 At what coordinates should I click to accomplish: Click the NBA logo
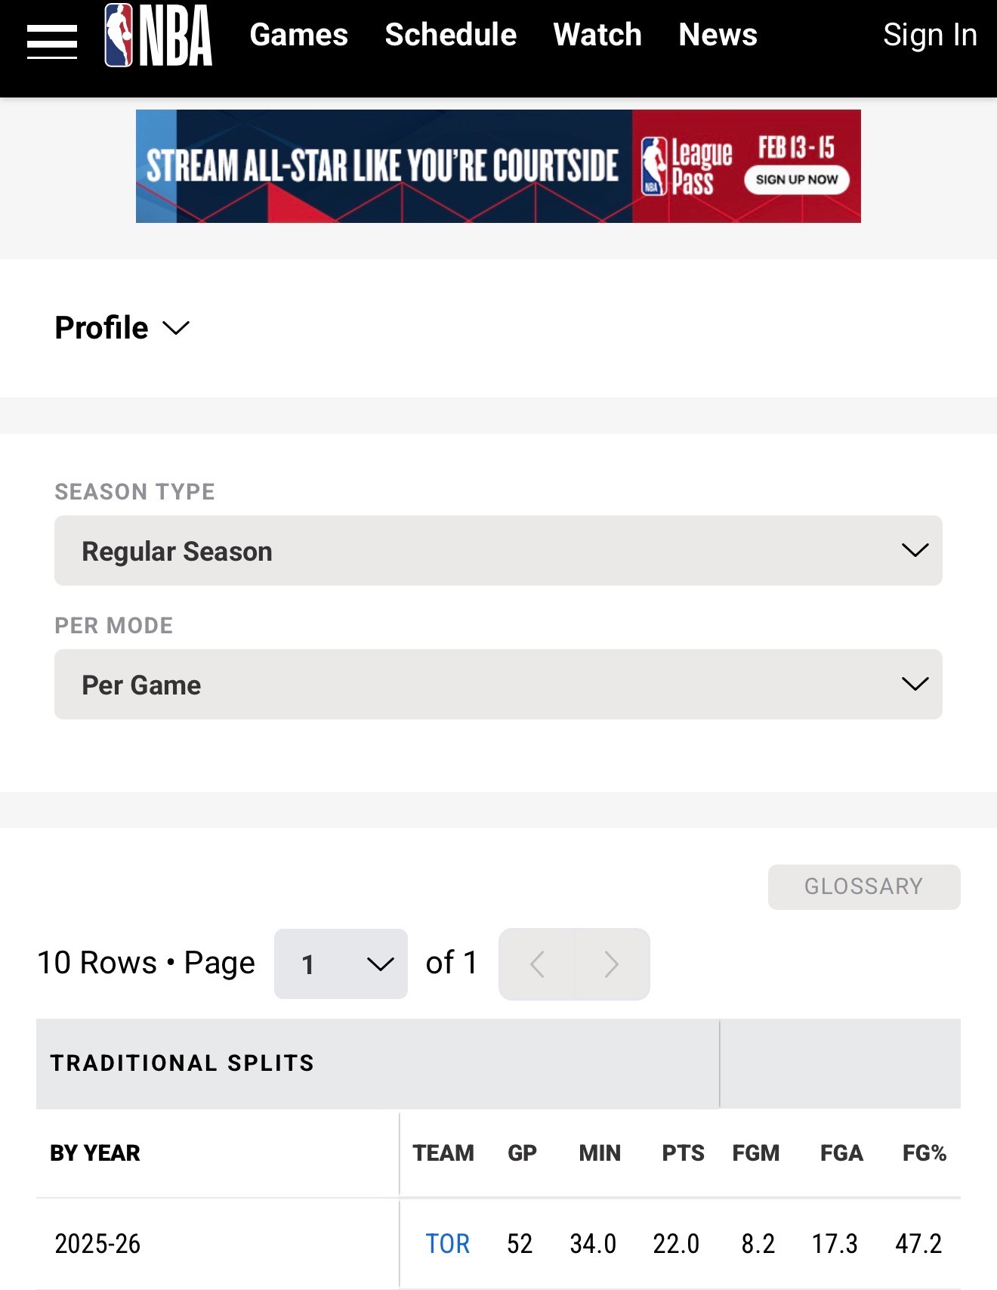pyautogui.click(x=159, y=36)
